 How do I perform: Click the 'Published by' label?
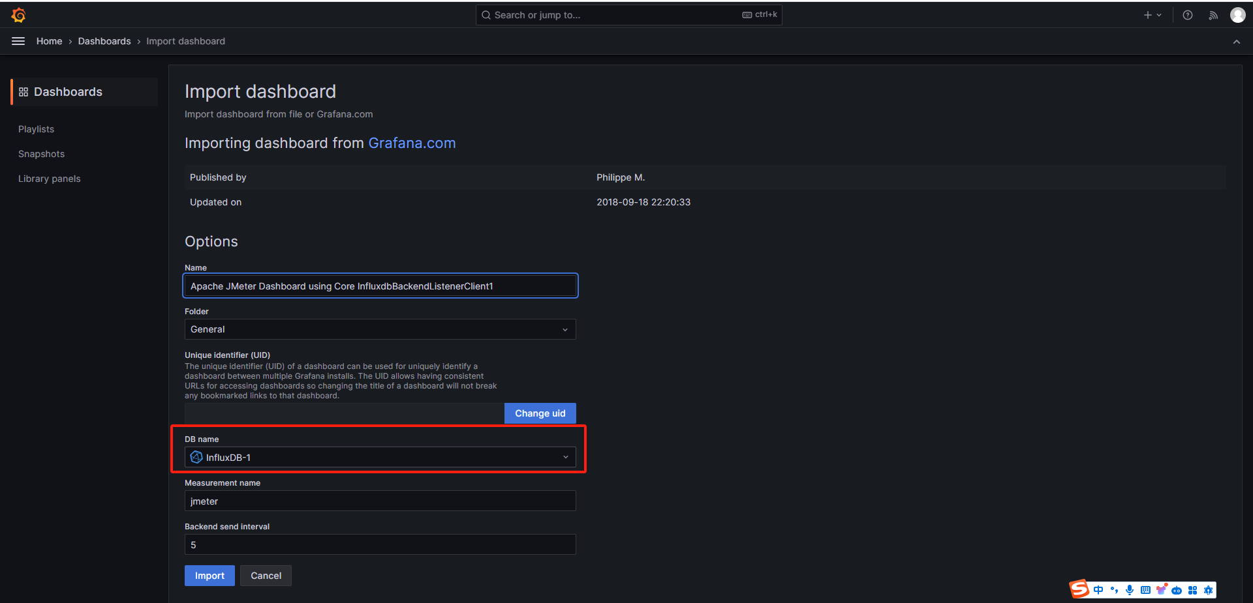pyautogui.click(x=218, y=177)
